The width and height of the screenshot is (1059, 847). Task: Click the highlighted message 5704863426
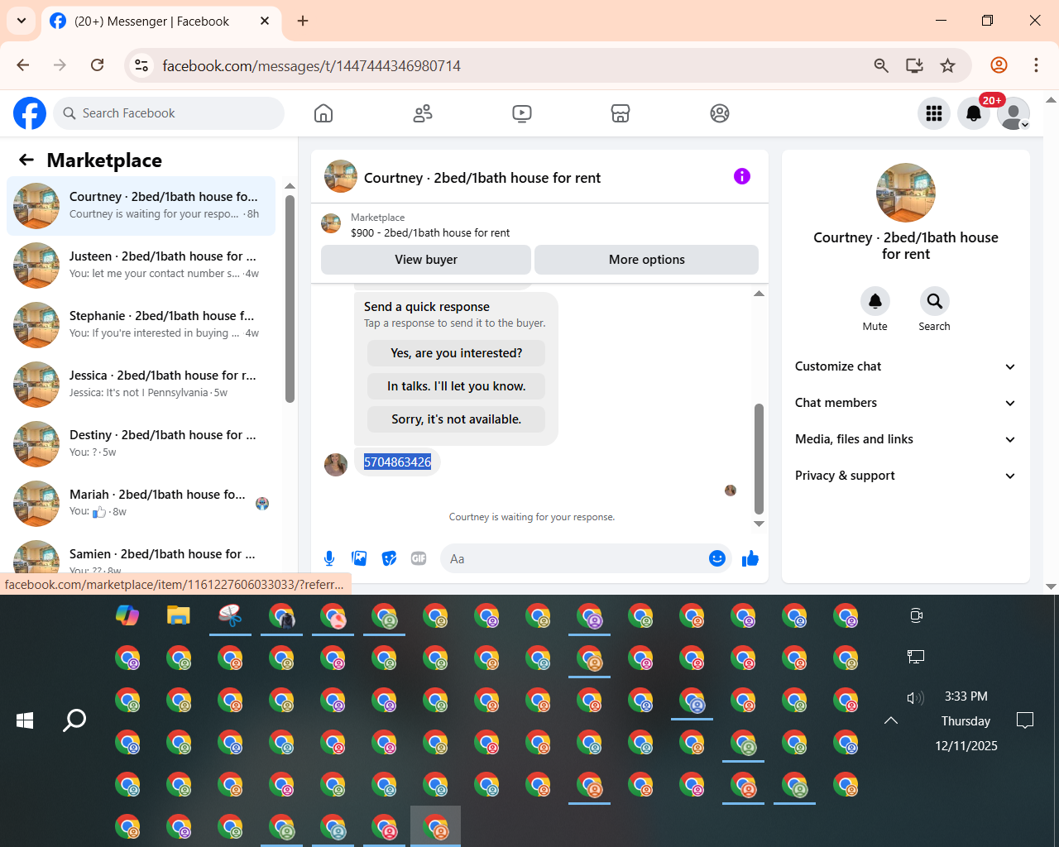click(x=397, y=462)
